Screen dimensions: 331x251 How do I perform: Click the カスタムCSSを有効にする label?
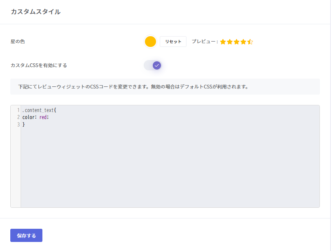click(x=39, y=65)
